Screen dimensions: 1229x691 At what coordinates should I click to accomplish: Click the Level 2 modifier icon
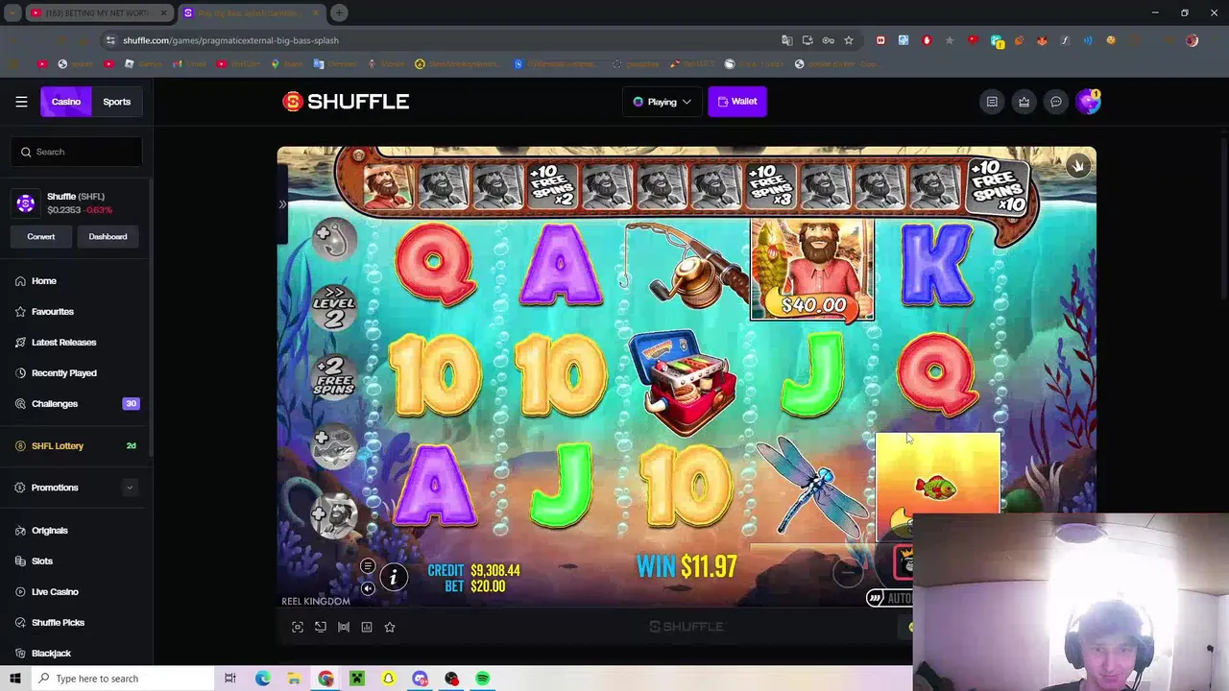click(334, 307)
